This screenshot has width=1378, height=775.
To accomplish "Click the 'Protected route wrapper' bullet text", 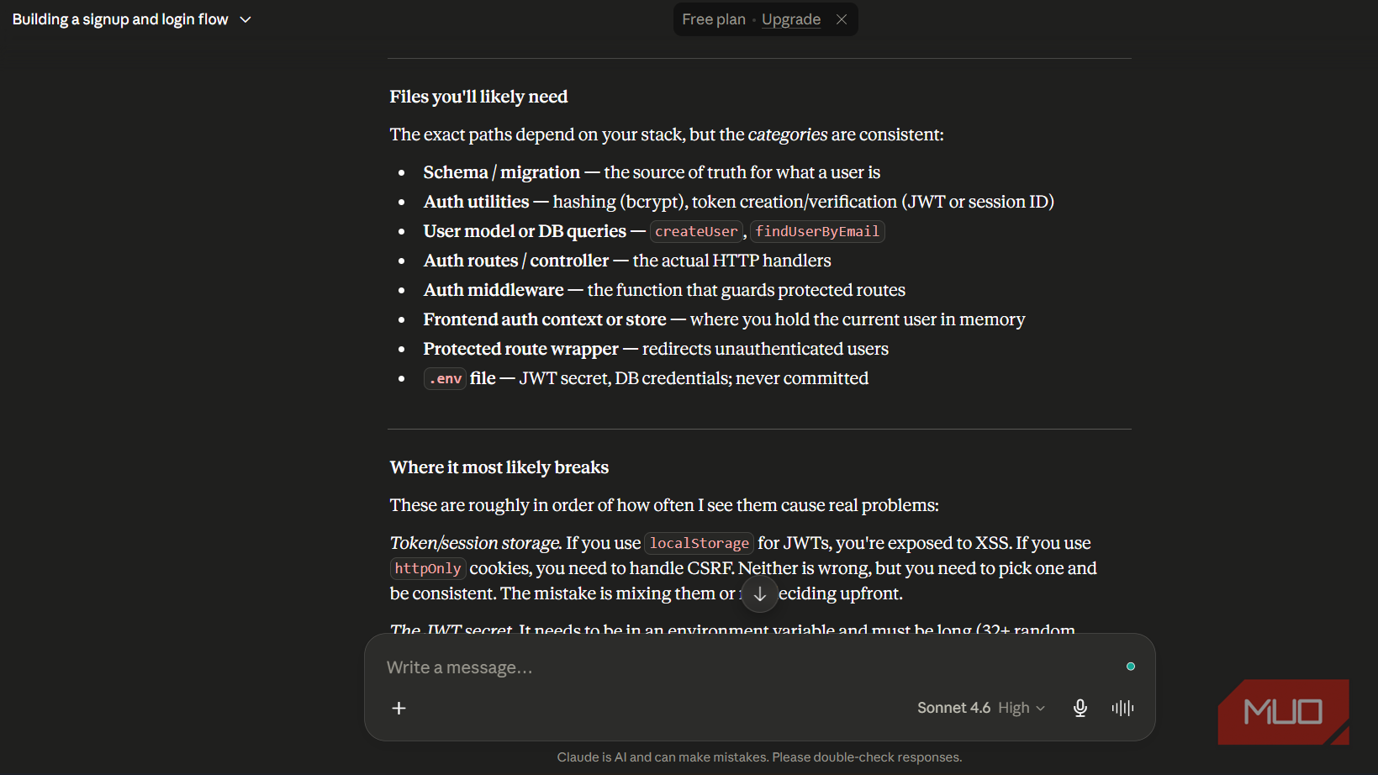I will pos(521,349).
